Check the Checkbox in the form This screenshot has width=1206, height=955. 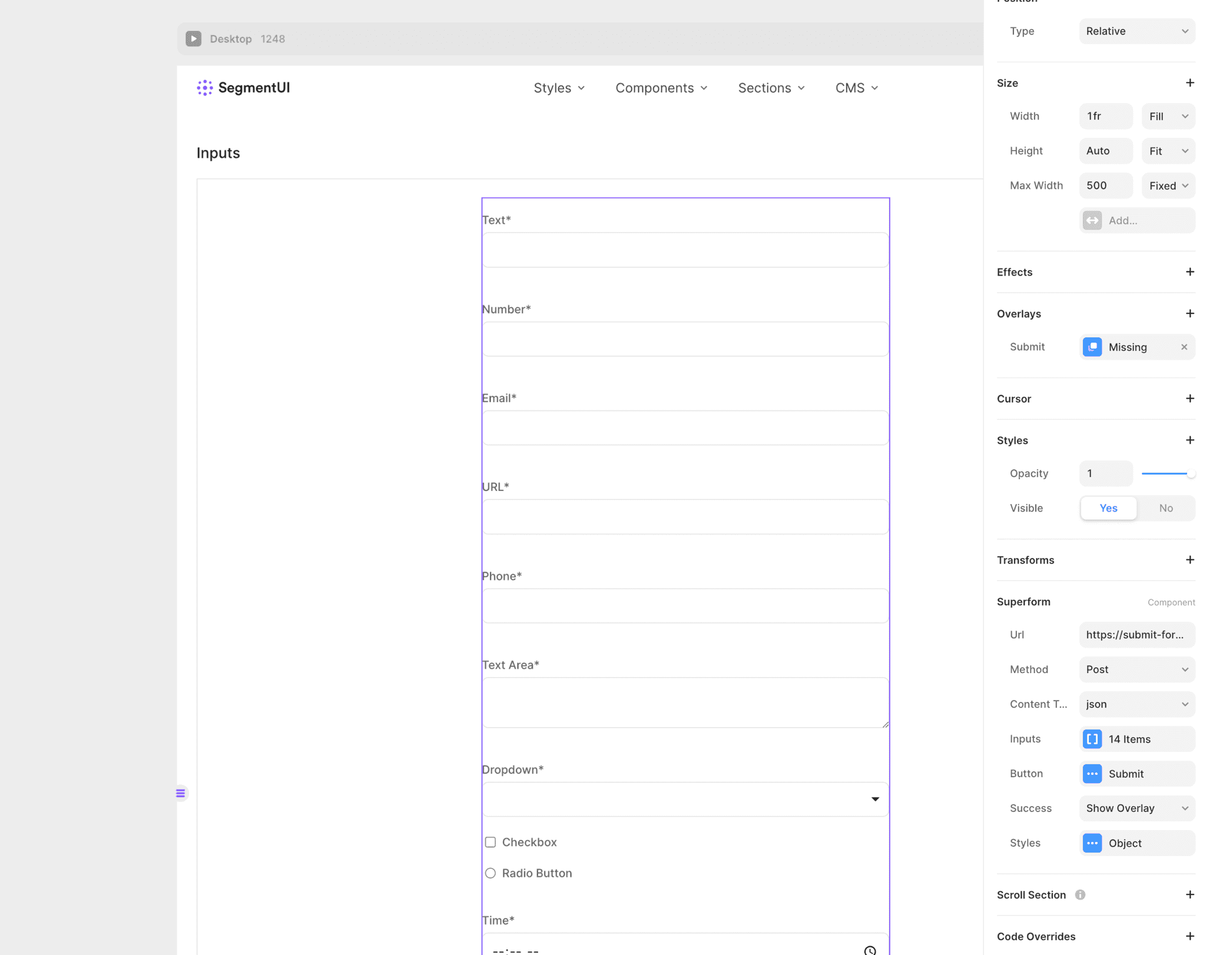pyautogui.click(x=491, y=842)
